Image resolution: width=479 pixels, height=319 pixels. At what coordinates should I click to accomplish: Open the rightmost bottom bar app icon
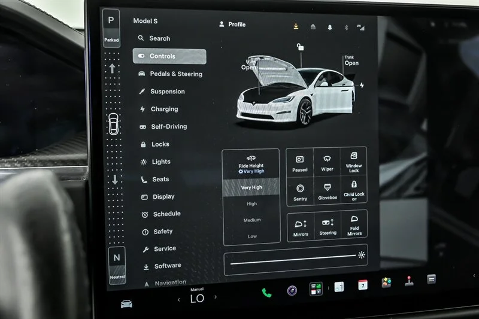pyautogui.click(x=431, y=279)
